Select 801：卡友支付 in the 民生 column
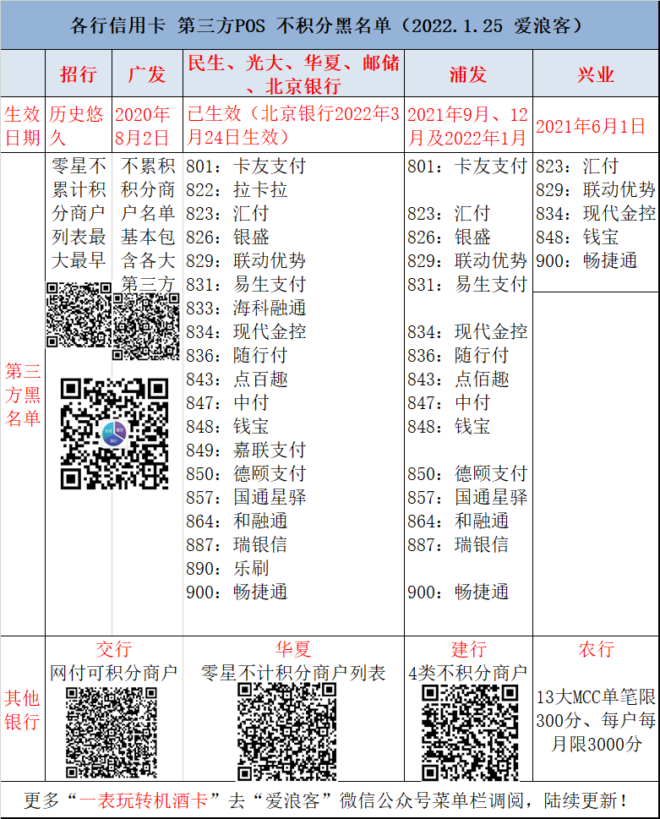 tap(246, 167)
